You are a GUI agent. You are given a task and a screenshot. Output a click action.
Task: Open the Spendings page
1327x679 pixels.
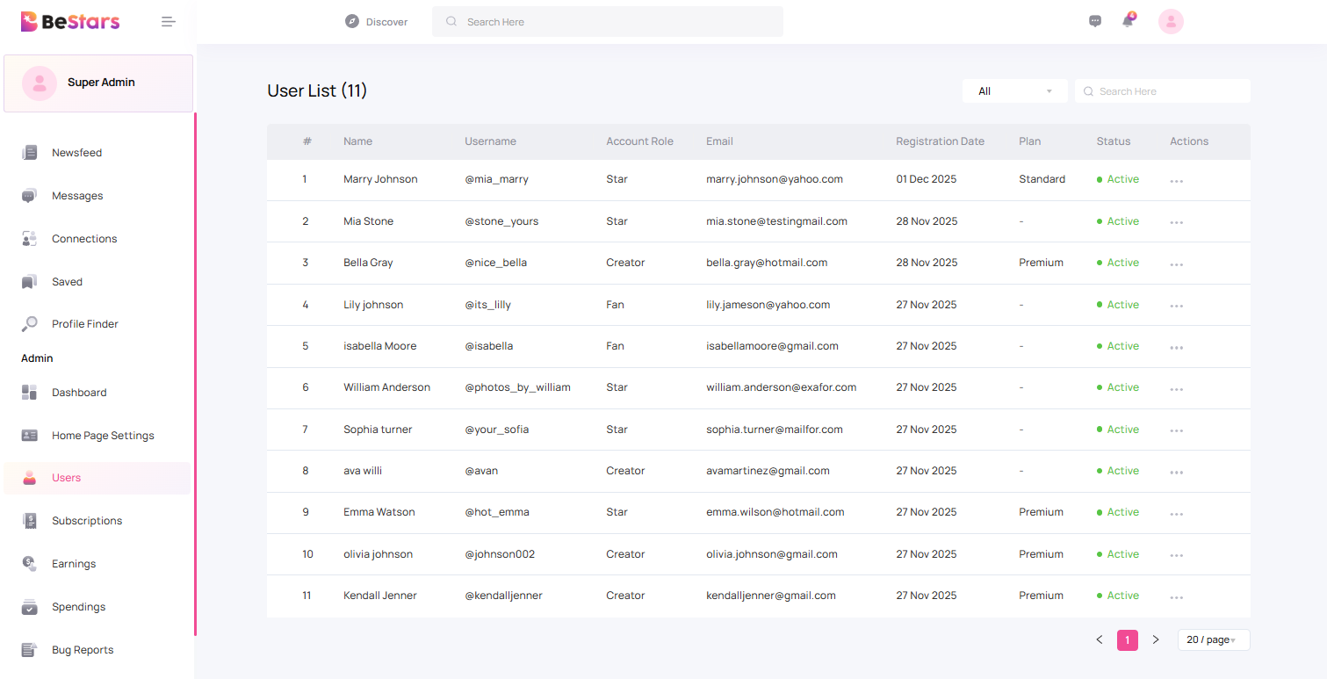point(78,606)
